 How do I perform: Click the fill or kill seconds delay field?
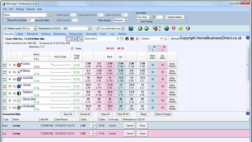(x=30, y=20)
